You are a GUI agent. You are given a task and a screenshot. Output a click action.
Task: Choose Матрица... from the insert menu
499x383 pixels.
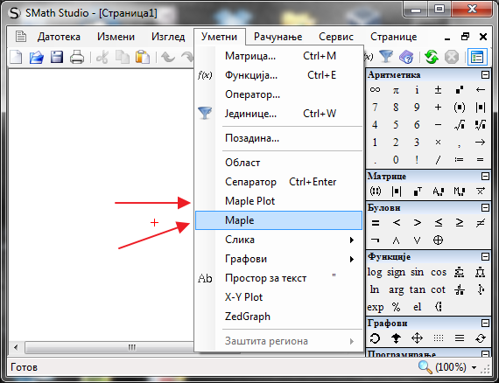click(x=278, y=56)
